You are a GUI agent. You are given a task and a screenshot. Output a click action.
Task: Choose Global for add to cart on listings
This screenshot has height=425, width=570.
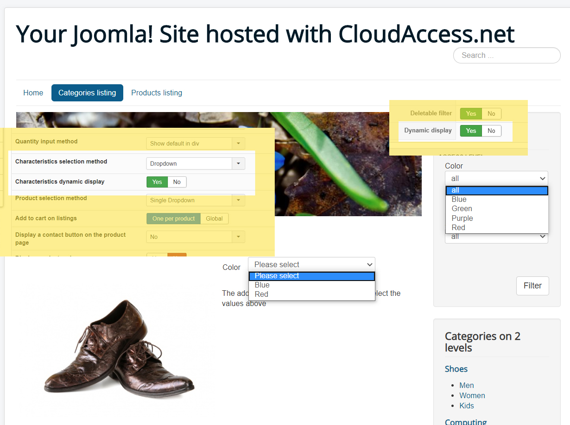click(x=214, y=219)
